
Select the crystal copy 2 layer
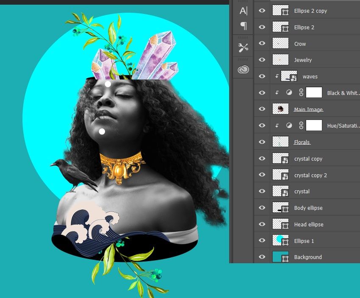(x=310, y=175)
